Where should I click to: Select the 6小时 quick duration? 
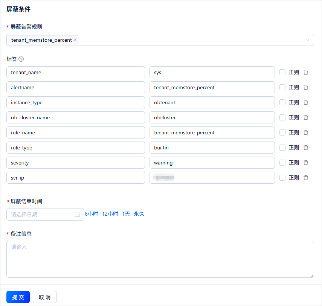(x=91, y=214)
